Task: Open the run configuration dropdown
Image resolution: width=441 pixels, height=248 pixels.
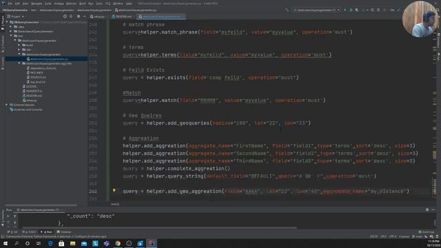Action: coord(316,10)
